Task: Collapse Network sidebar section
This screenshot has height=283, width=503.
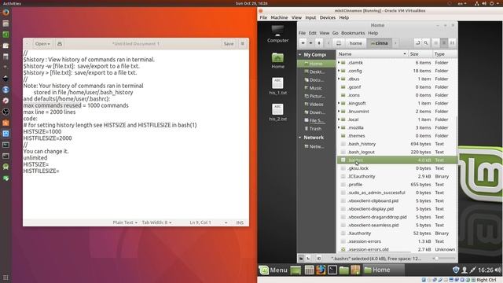Action: (300, 138)
